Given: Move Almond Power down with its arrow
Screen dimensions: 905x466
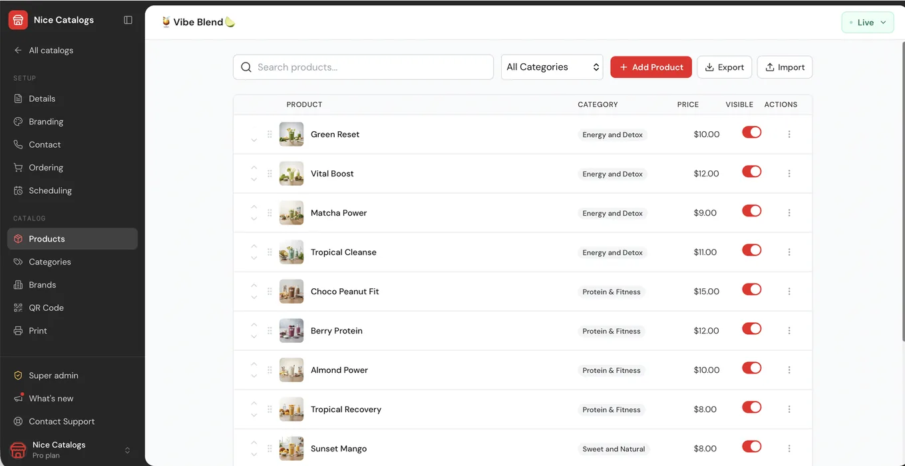Looking at the screenshot, I should click(254, 376).
